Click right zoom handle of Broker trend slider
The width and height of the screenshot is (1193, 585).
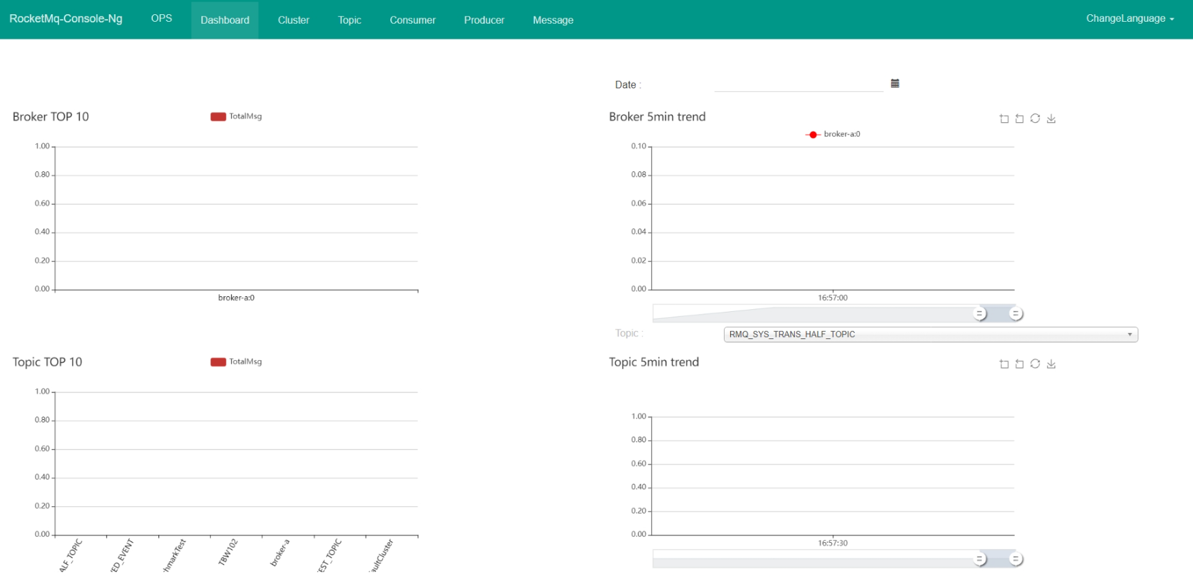[1016, 313]
